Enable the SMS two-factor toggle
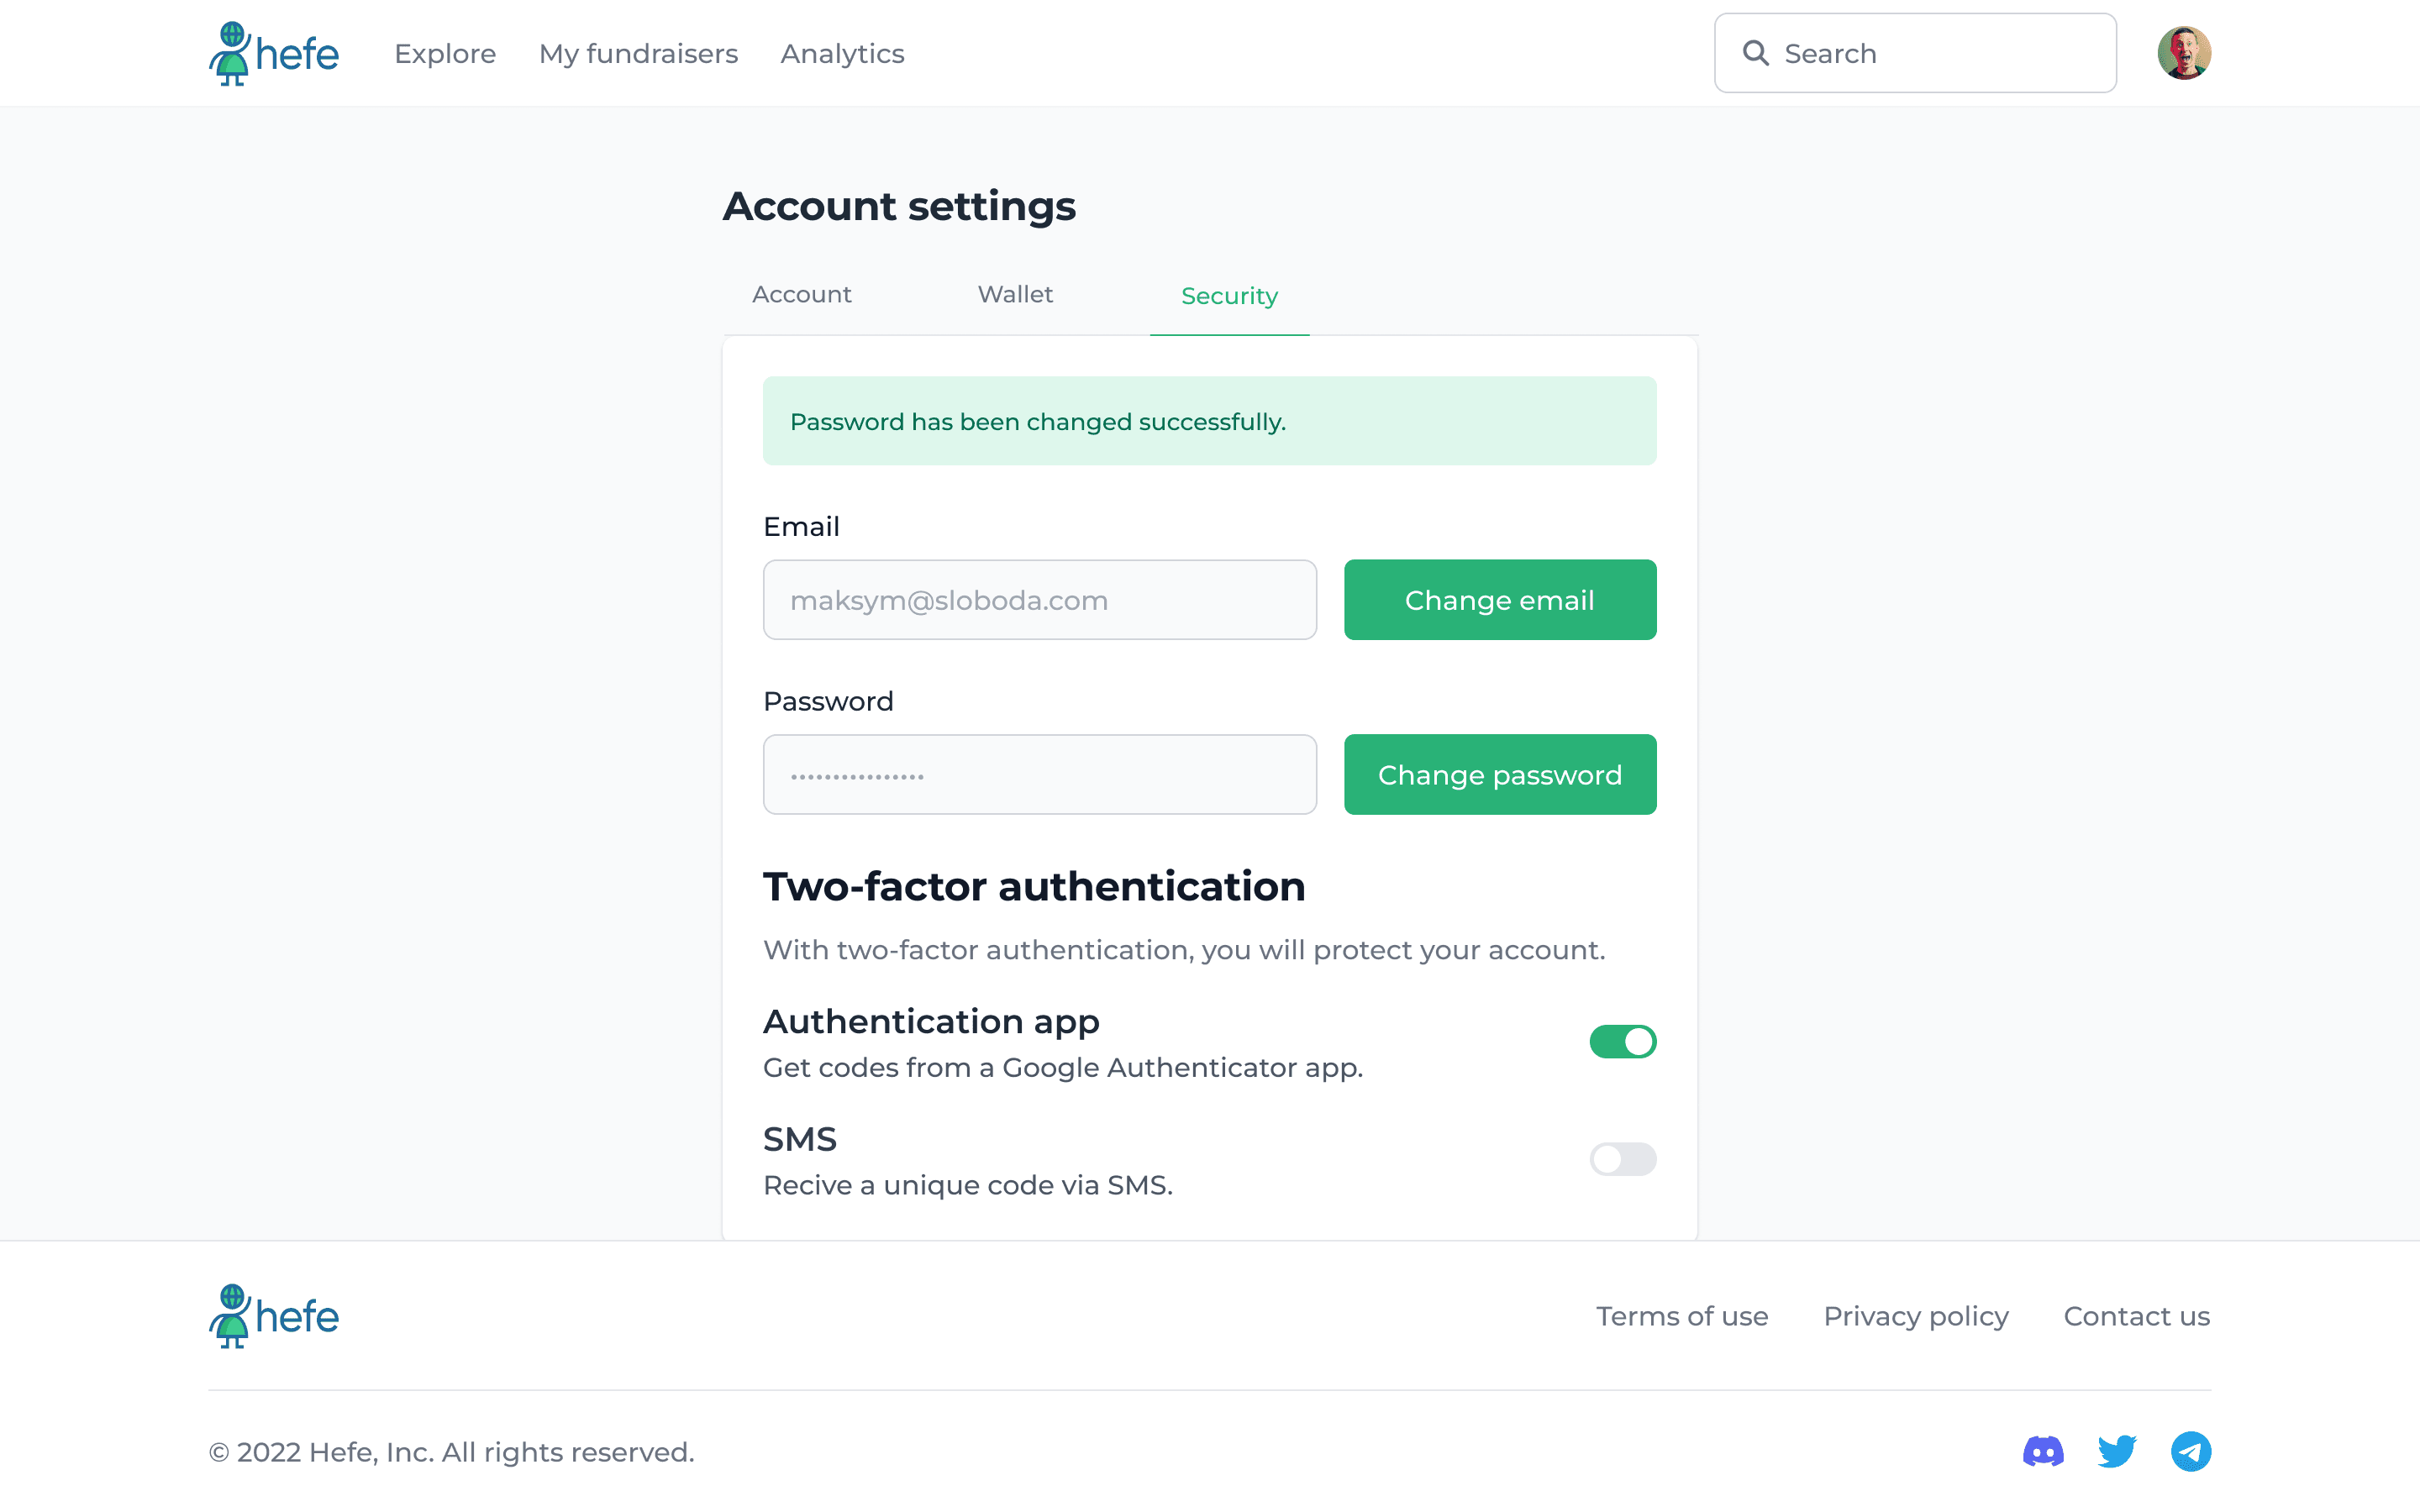Viewport: 2420px width, 1512px height. [x=1623, y=1159]
